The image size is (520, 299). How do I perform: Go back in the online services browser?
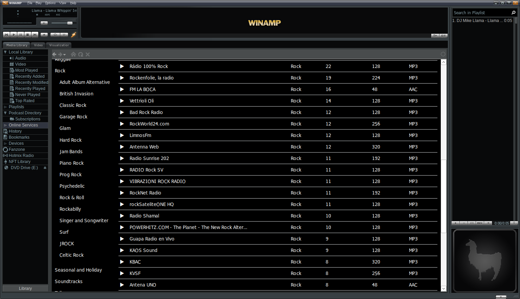pos(55,54)
